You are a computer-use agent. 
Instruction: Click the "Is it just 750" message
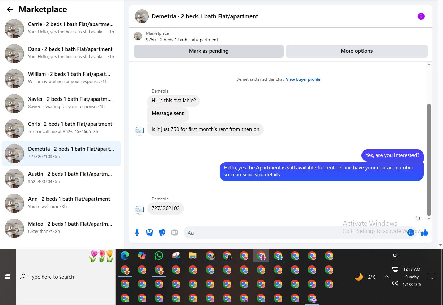point(205,129)
